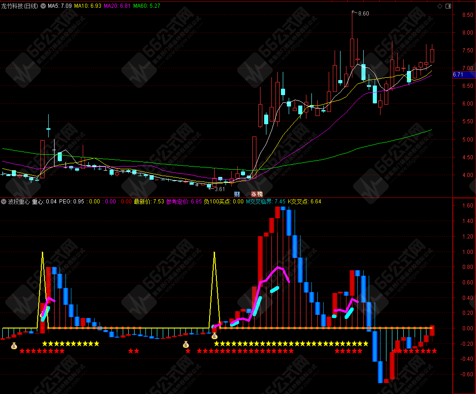Click the diamond marker icon at top right
The image size is (476, 394).
click(440, 6)
